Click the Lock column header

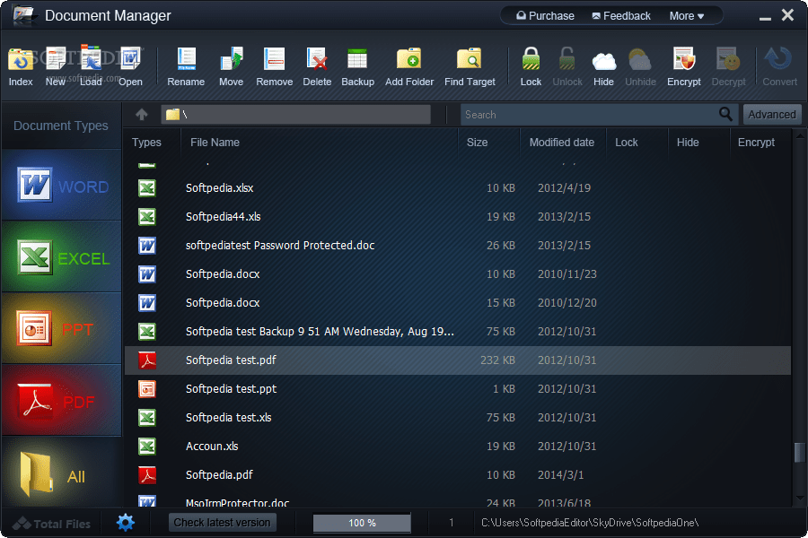(x=626, y=142)
